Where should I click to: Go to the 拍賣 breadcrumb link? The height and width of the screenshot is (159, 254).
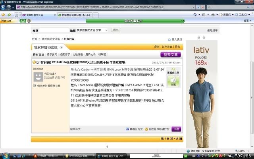pos(35,39)
